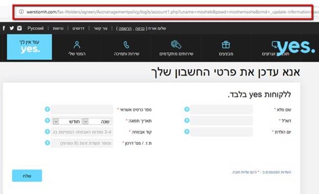
Task: Click the text ללקוחות yes בלבד
Action: point(259,95)
